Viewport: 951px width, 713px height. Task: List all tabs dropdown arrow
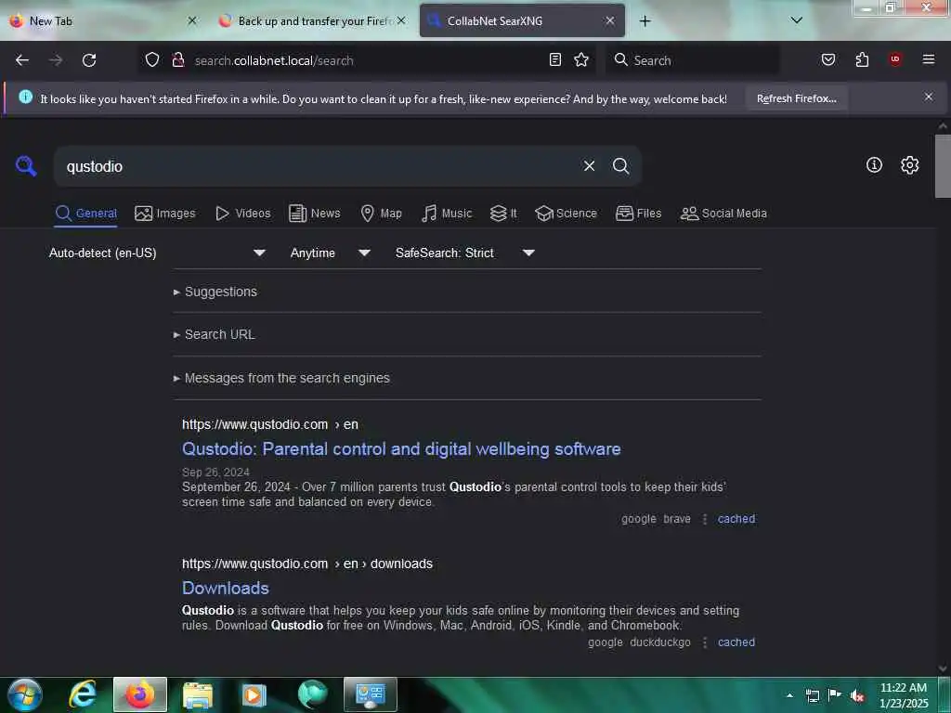tap(797, 20)
